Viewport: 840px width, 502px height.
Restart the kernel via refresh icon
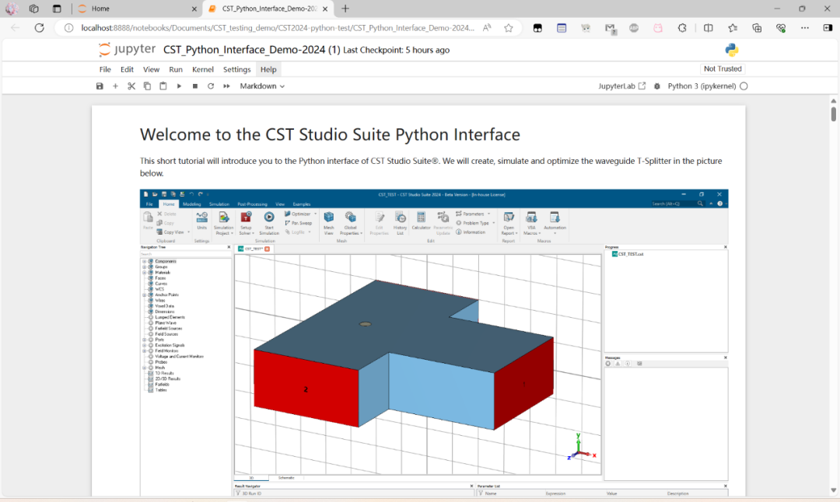[210, 85]
